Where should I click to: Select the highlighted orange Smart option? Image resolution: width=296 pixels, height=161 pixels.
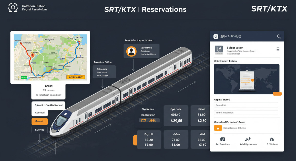pos(39,121)
